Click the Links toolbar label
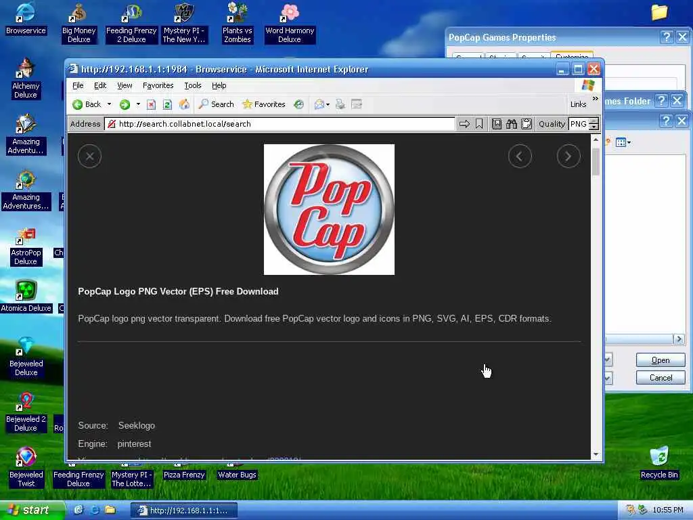Screen dimensions: 693x520 pos(578,104)
